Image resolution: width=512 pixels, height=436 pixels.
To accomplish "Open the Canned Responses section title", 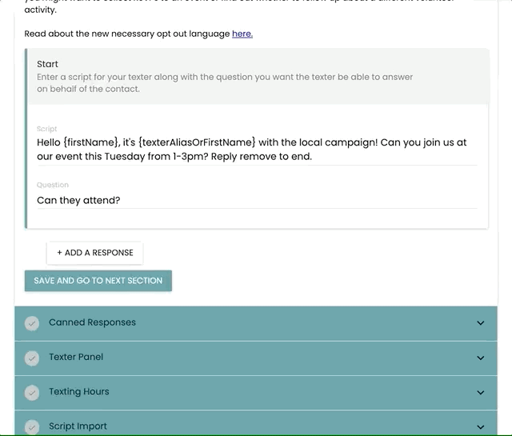I will tap(92, 322).
